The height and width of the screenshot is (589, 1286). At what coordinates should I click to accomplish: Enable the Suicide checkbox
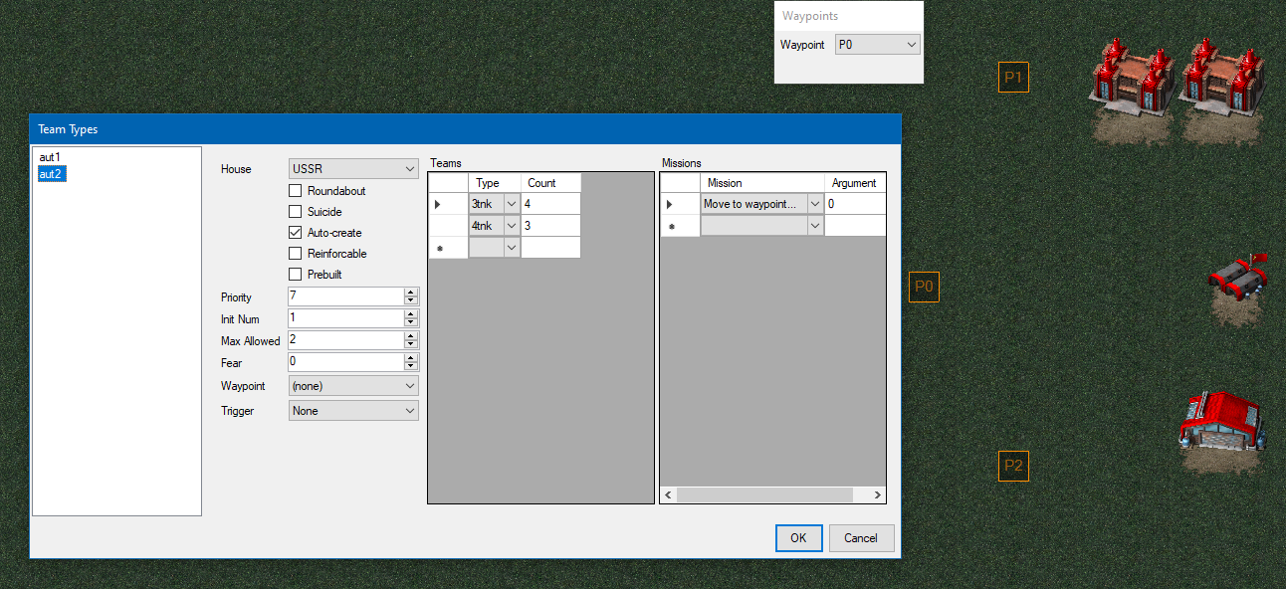(295, 212)
